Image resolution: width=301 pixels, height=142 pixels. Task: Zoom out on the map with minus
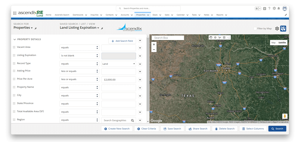click(x=154, y=50)
